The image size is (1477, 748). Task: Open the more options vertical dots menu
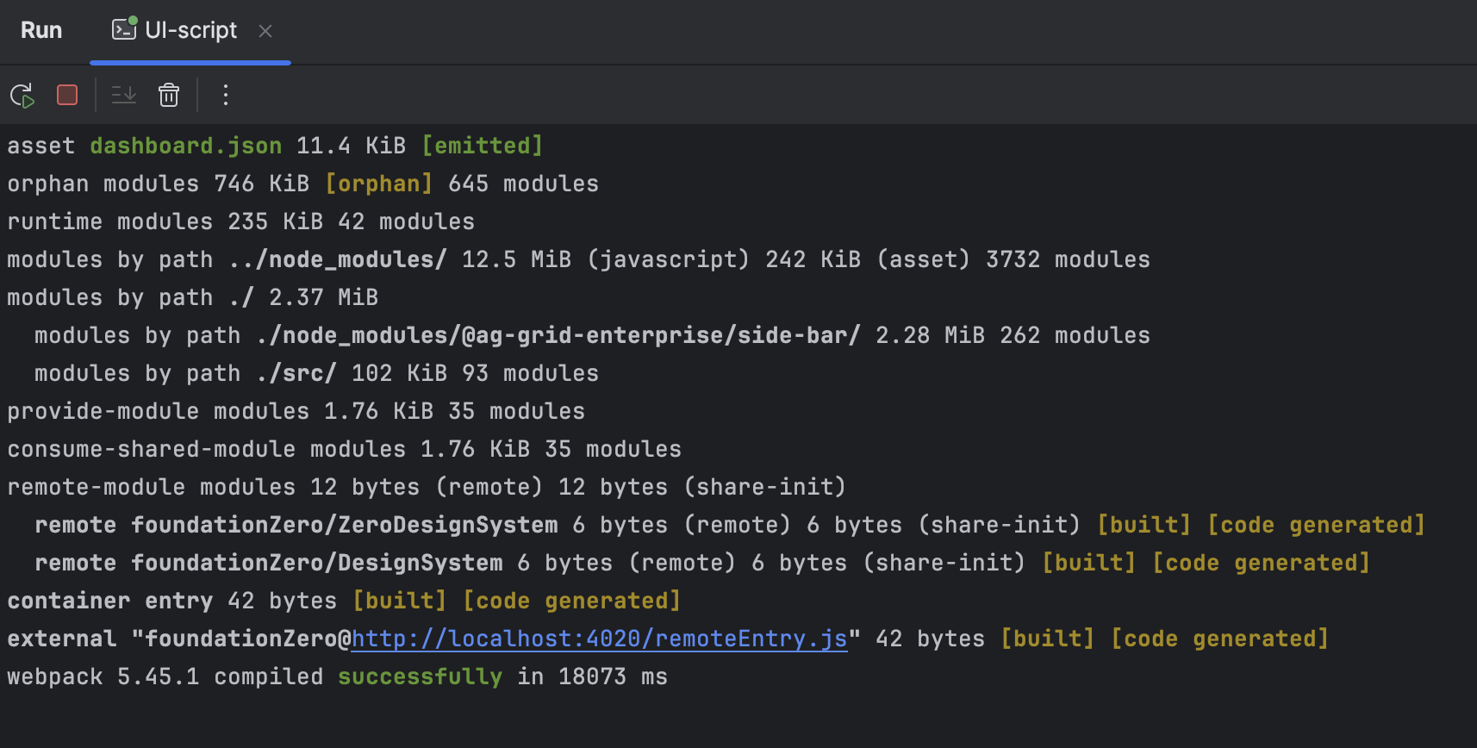coord(226,95)
